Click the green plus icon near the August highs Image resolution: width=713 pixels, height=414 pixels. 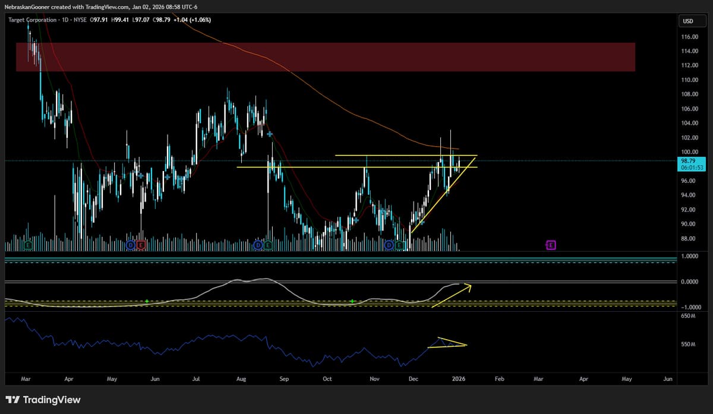click(x=269, y=135)
